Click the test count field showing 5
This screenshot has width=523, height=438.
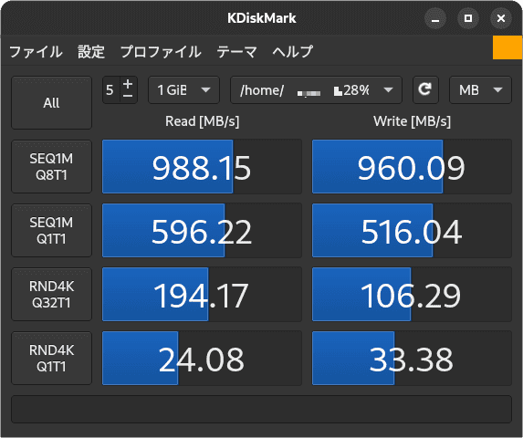point(111,90)
